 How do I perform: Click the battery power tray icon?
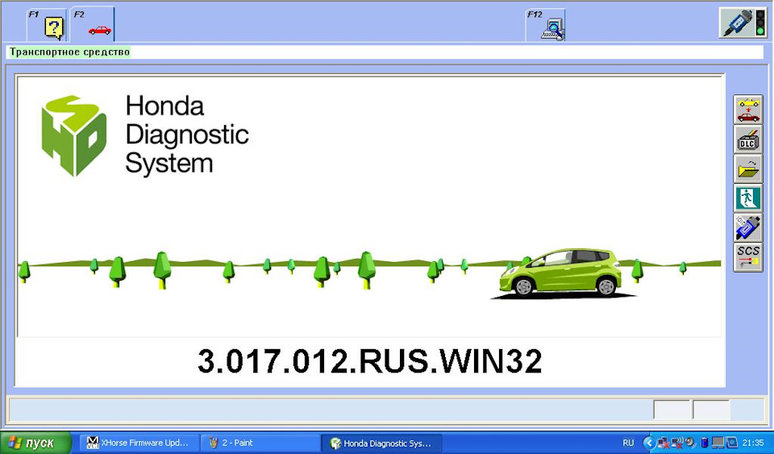pos(705,443)
